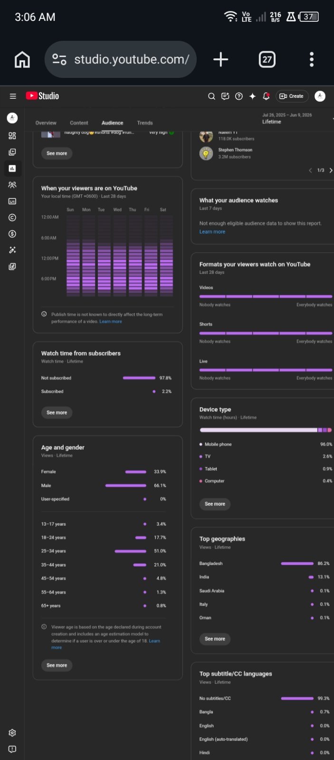The width and height of the screenshot is (334, 760).
Task: Click the TV device type row
Action: [x=266, y=456]
